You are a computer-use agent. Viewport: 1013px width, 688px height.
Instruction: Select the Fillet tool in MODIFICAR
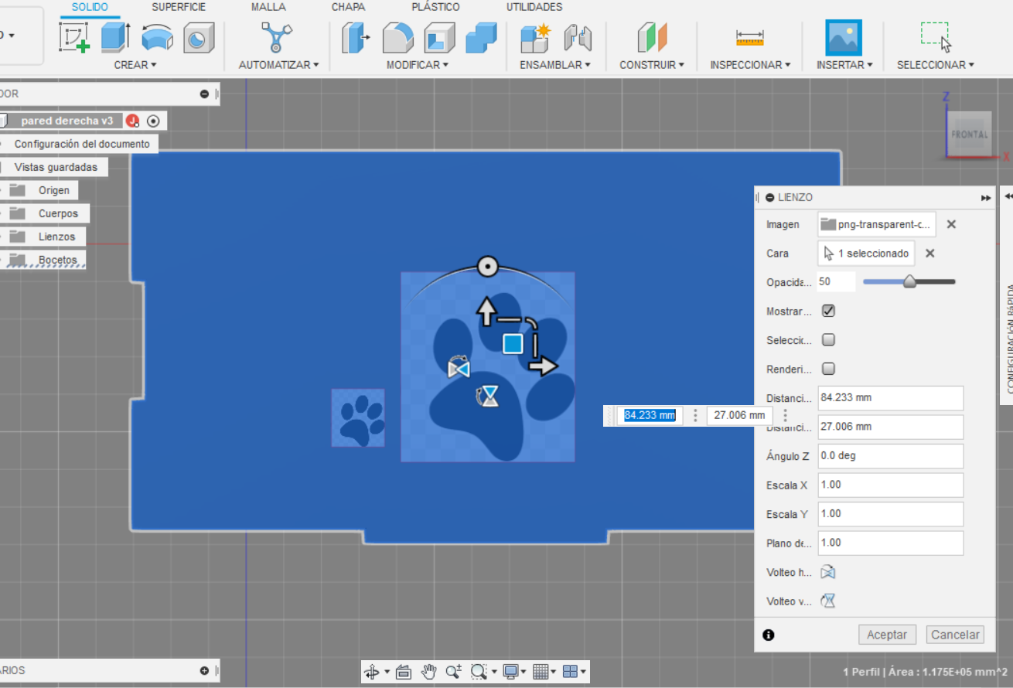[398, 38]
